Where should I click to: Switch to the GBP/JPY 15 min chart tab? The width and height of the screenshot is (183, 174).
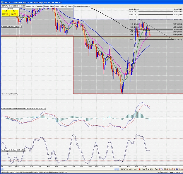coord(13,6)
